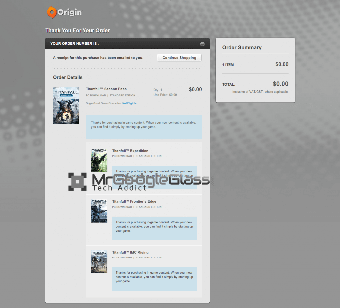Click the Titanfall Expedition title
Image resolution: width=340 pixels, height=308 pixels.
pyautogui.click(x=130, y=151)
